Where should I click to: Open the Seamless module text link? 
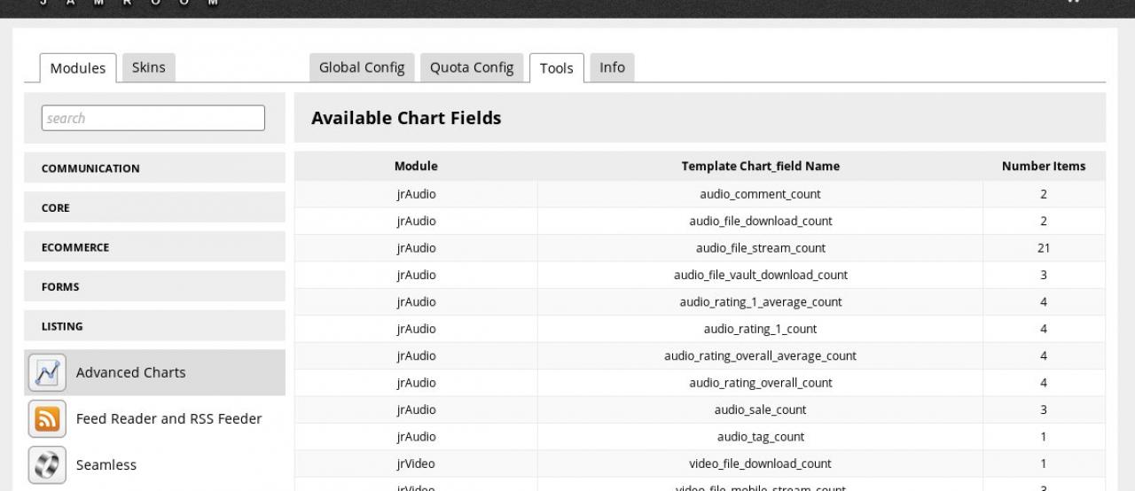[x=106, y=464]
